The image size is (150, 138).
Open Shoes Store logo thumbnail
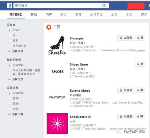point(58,72)
